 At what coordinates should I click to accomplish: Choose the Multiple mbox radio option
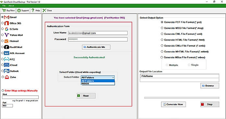pos(167,65)
